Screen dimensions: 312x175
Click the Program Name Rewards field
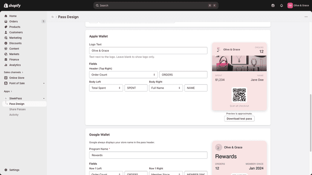[x=148, y=155]
